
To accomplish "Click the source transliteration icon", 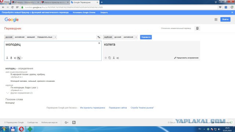I will pyautogui.click(x=7, y=58).
